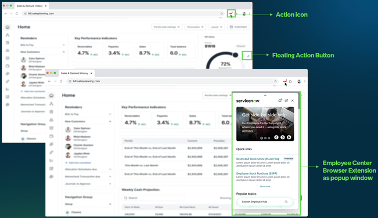Go to previous carousel slide arrow
The width and height of the screenshot is (378, 218).
click(276, 137)
